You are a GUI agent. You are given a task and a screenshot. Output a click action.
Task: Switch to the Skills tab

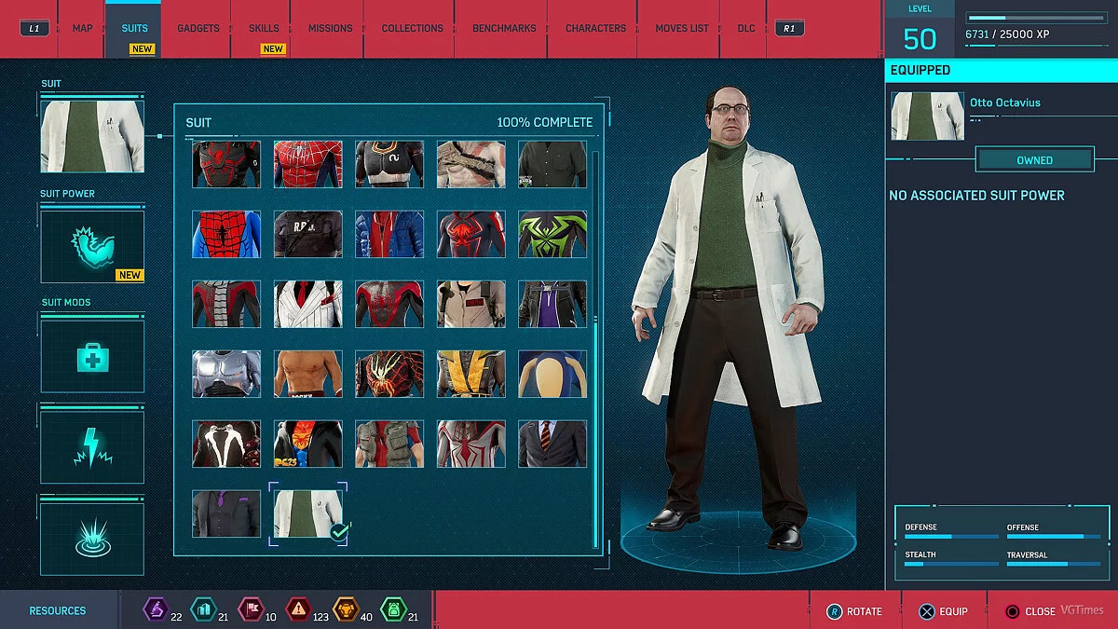tap(264, 28)
